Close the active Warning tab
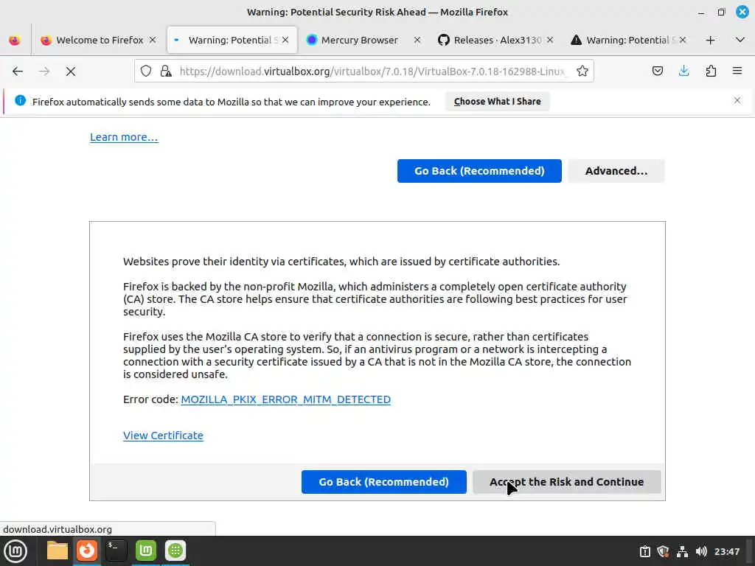 (x=285, y=40)
